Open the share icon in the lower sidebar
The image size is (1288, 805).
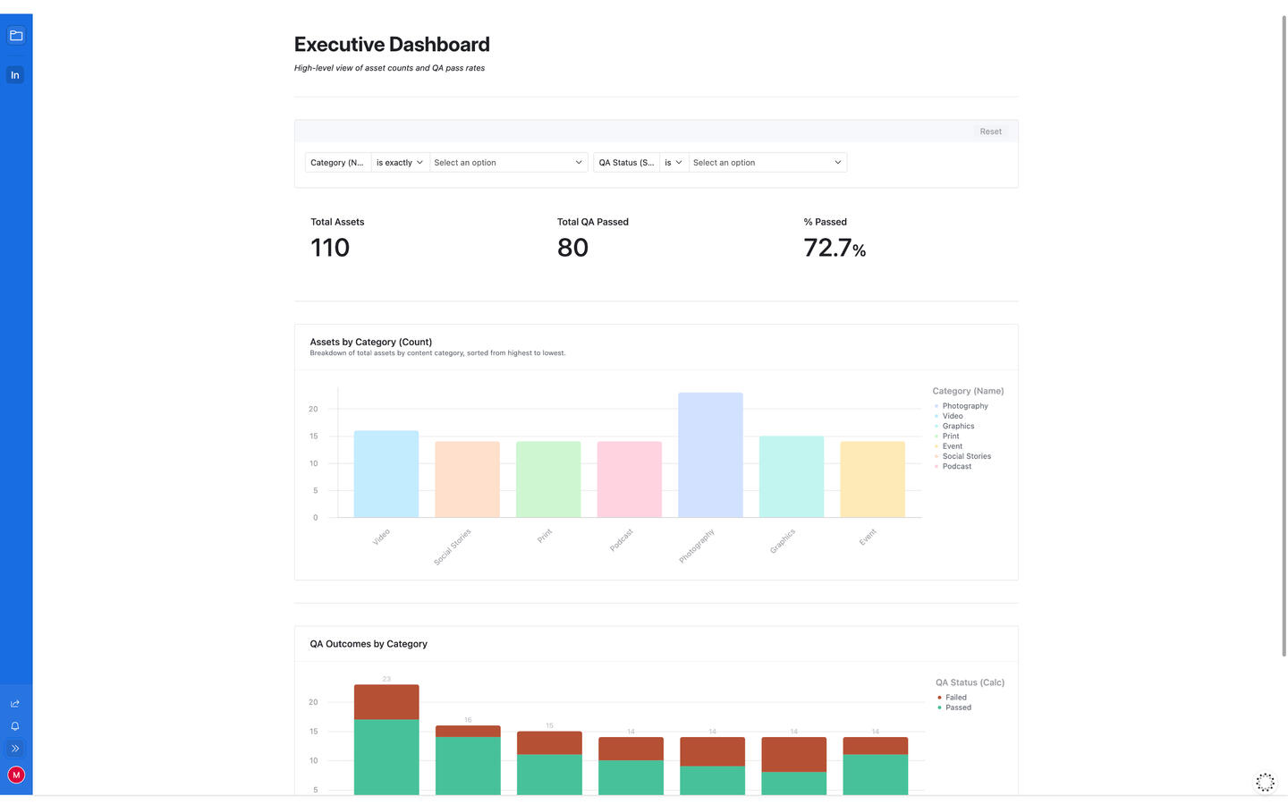[x=15, y=703]
